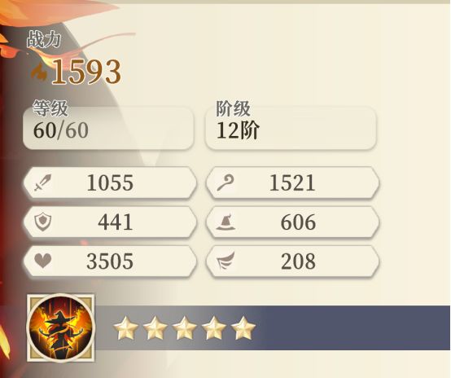The image size is (451, 378).
Task: Tap the 606 magic defense field
Action: coord(292,222)
